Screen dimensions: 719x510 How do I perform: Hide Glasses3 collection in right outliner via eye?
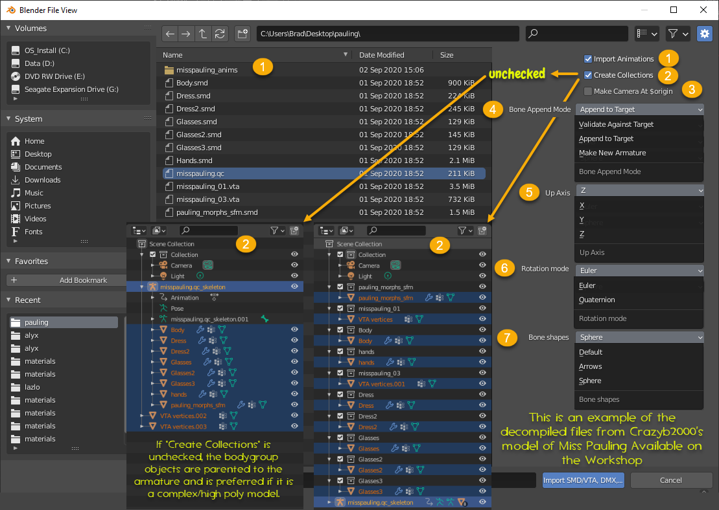click(482, 480)
